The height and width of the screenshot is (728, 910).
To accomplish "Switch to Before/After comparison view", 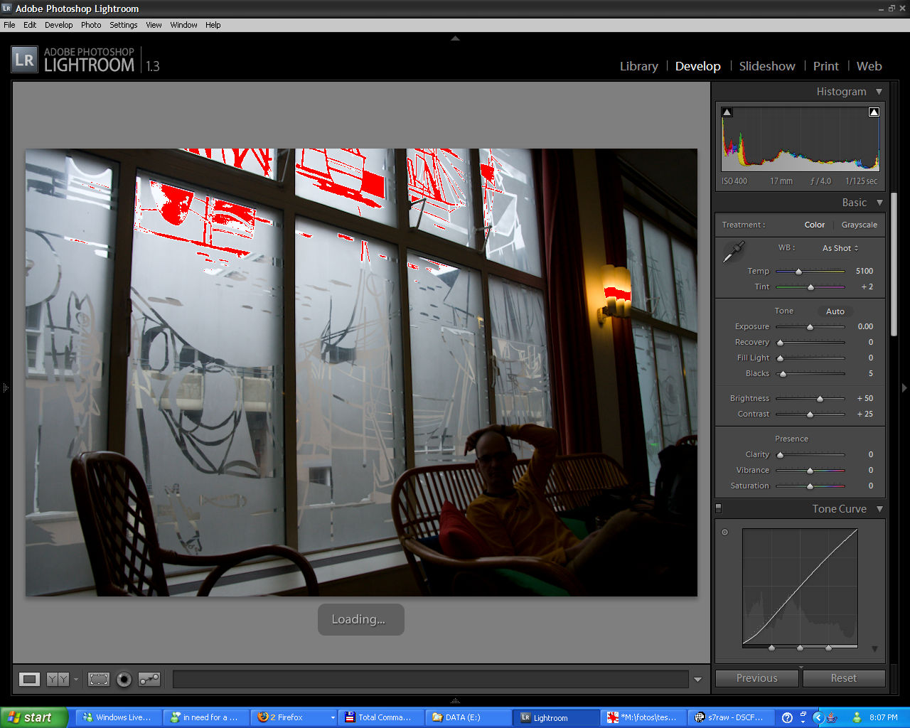I will click(x=58, y=680).
